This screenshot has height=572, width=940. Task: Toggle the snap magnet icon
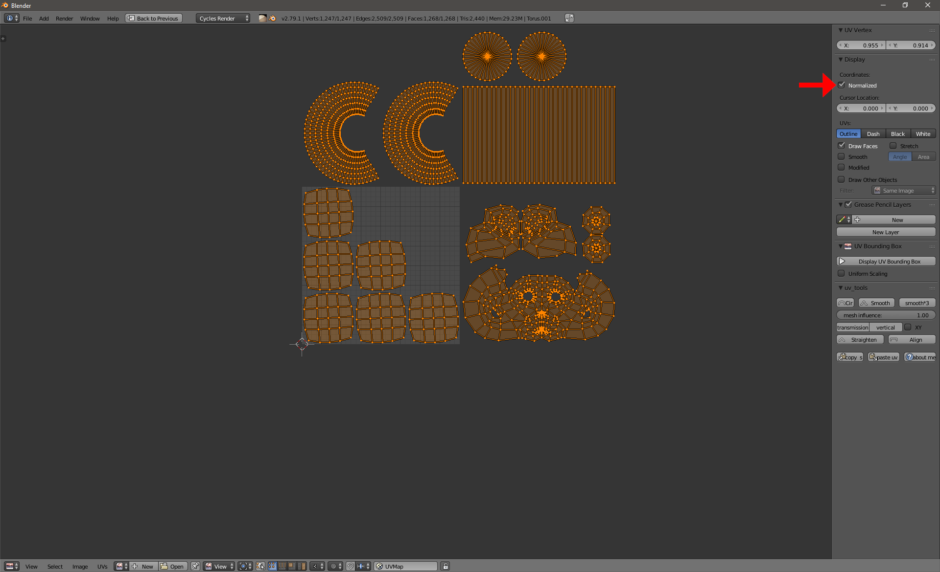tap(350, 566)
